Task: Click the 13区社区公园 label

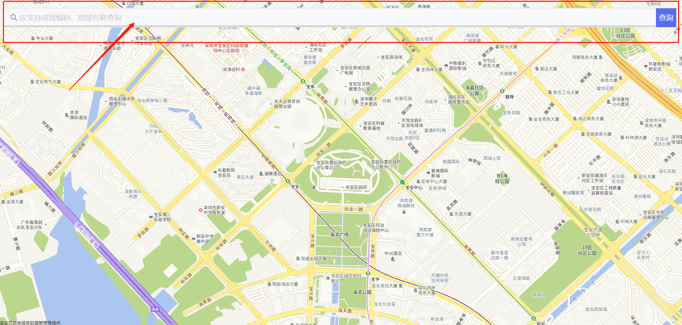Action: (x=625, y=33)
